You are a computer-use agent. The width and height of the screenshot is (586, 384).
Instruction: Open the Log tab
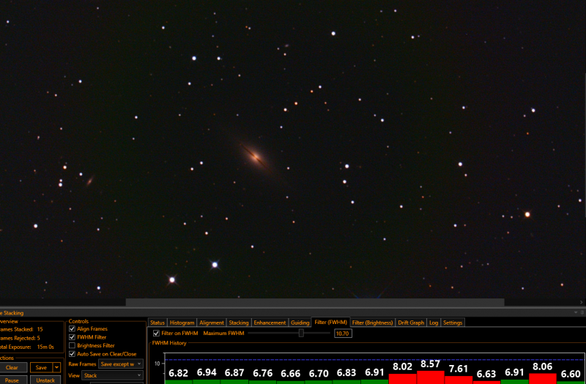[434, 323]
